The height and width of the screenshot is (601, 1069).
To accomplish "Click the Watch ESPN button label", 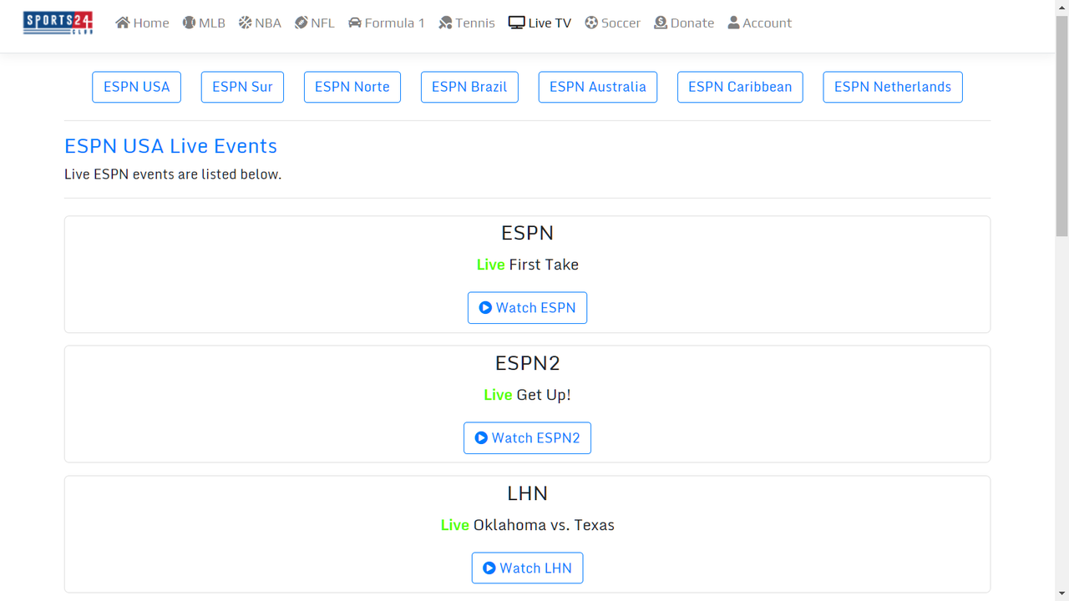I will point(536,308).
